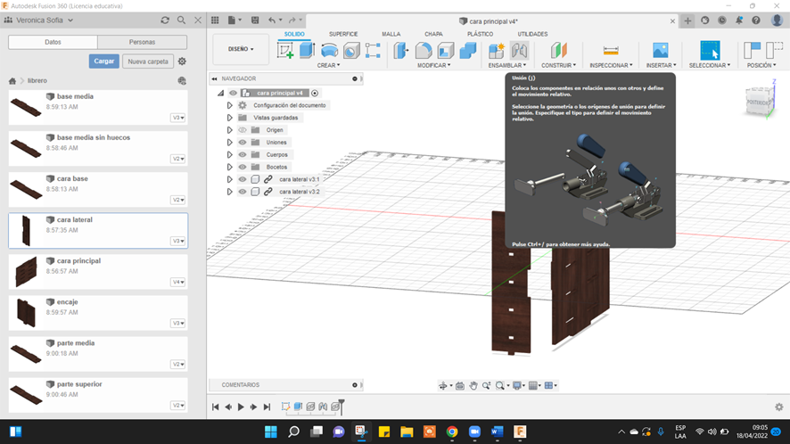Click the Joint (Unión) tool icon
This screenshot has width=790, height=444.
pos(519,51)
